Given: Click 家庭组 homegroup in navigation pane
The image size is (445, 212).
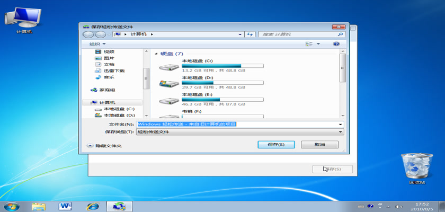Looking at the screenshot, I should coord(108,90).
